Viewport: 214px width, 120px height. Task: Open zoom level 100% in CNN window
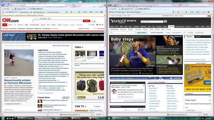pos(99,115)
